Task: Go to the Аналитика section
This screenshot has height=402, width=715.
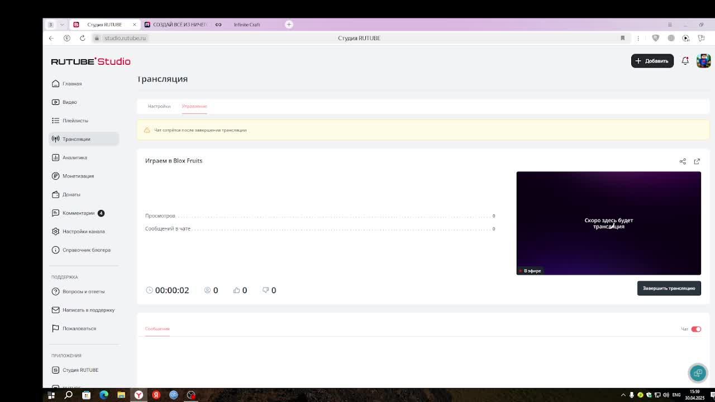Action: (75, 157)
